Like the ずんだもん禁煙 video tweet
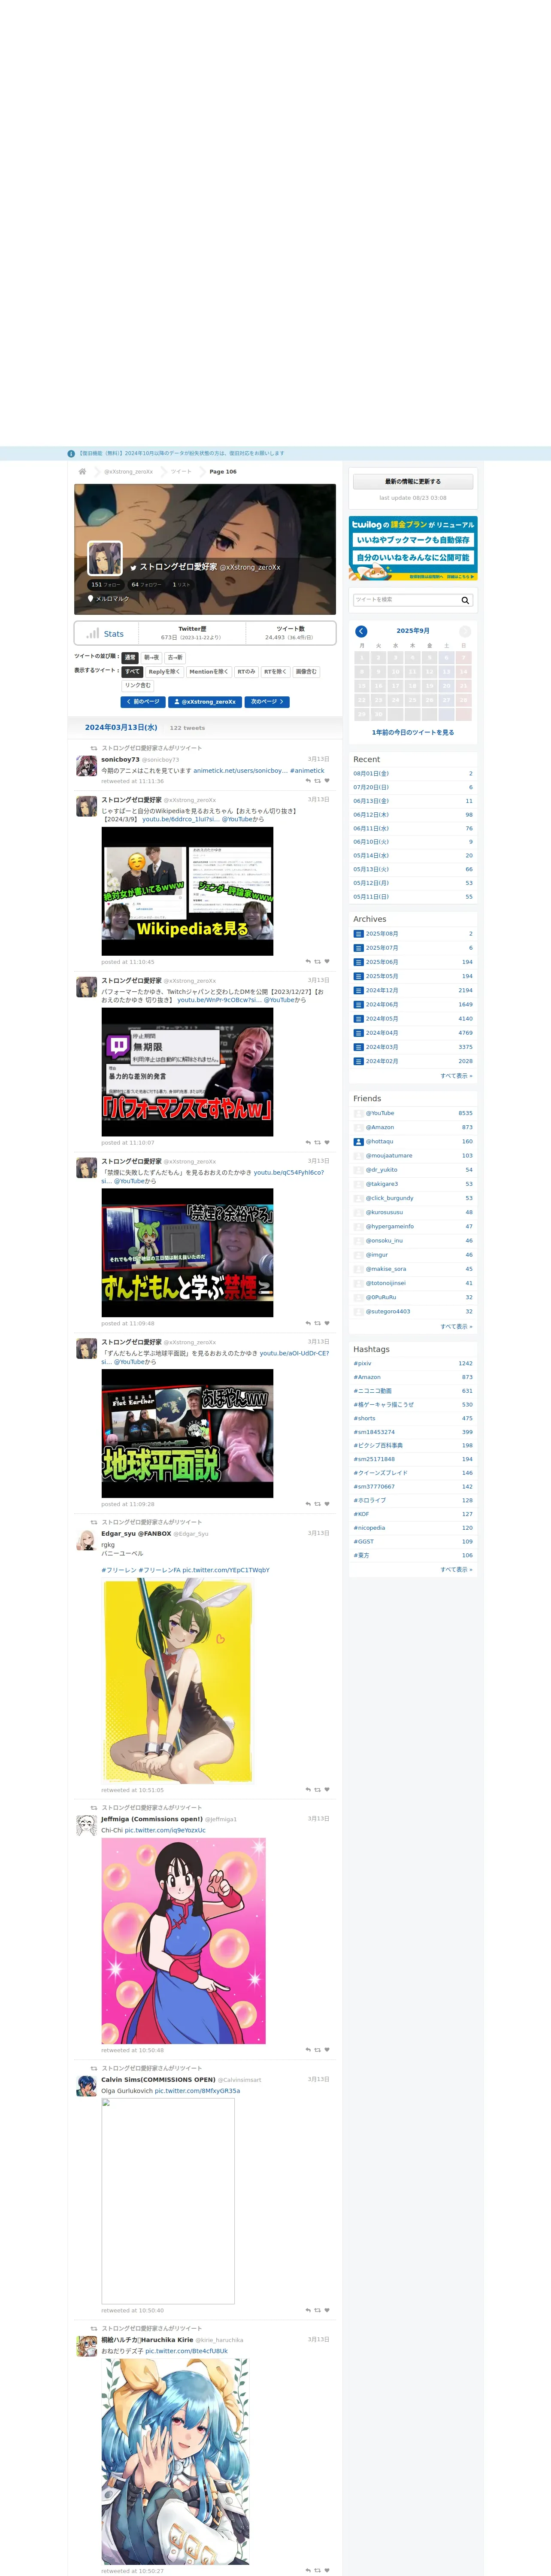The image size is (551, 2576). pos(326,1323)
